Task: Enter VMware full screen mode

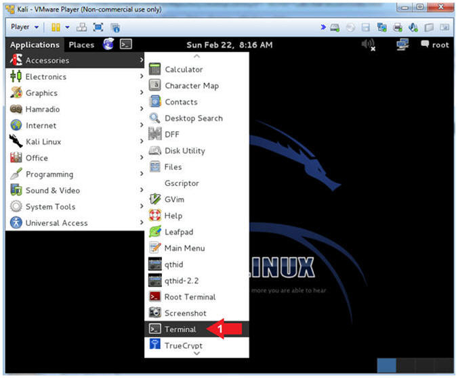Action: pos(98,28)
